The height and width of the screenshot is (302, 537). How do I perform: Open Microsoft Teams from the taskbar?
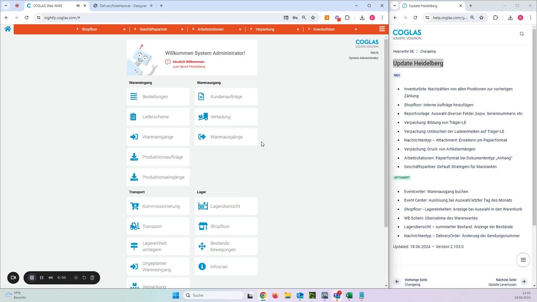336,295
